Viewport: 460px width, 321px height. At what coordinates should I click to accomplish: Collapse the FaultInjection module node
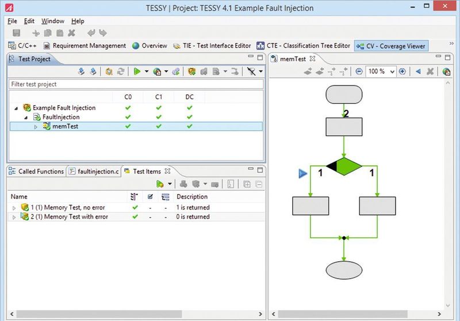tap(26, 118)
